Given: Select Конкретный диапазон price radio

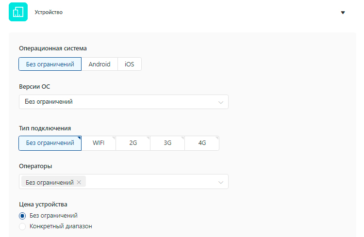Looking at the screenshot, I should coord(22,226).
